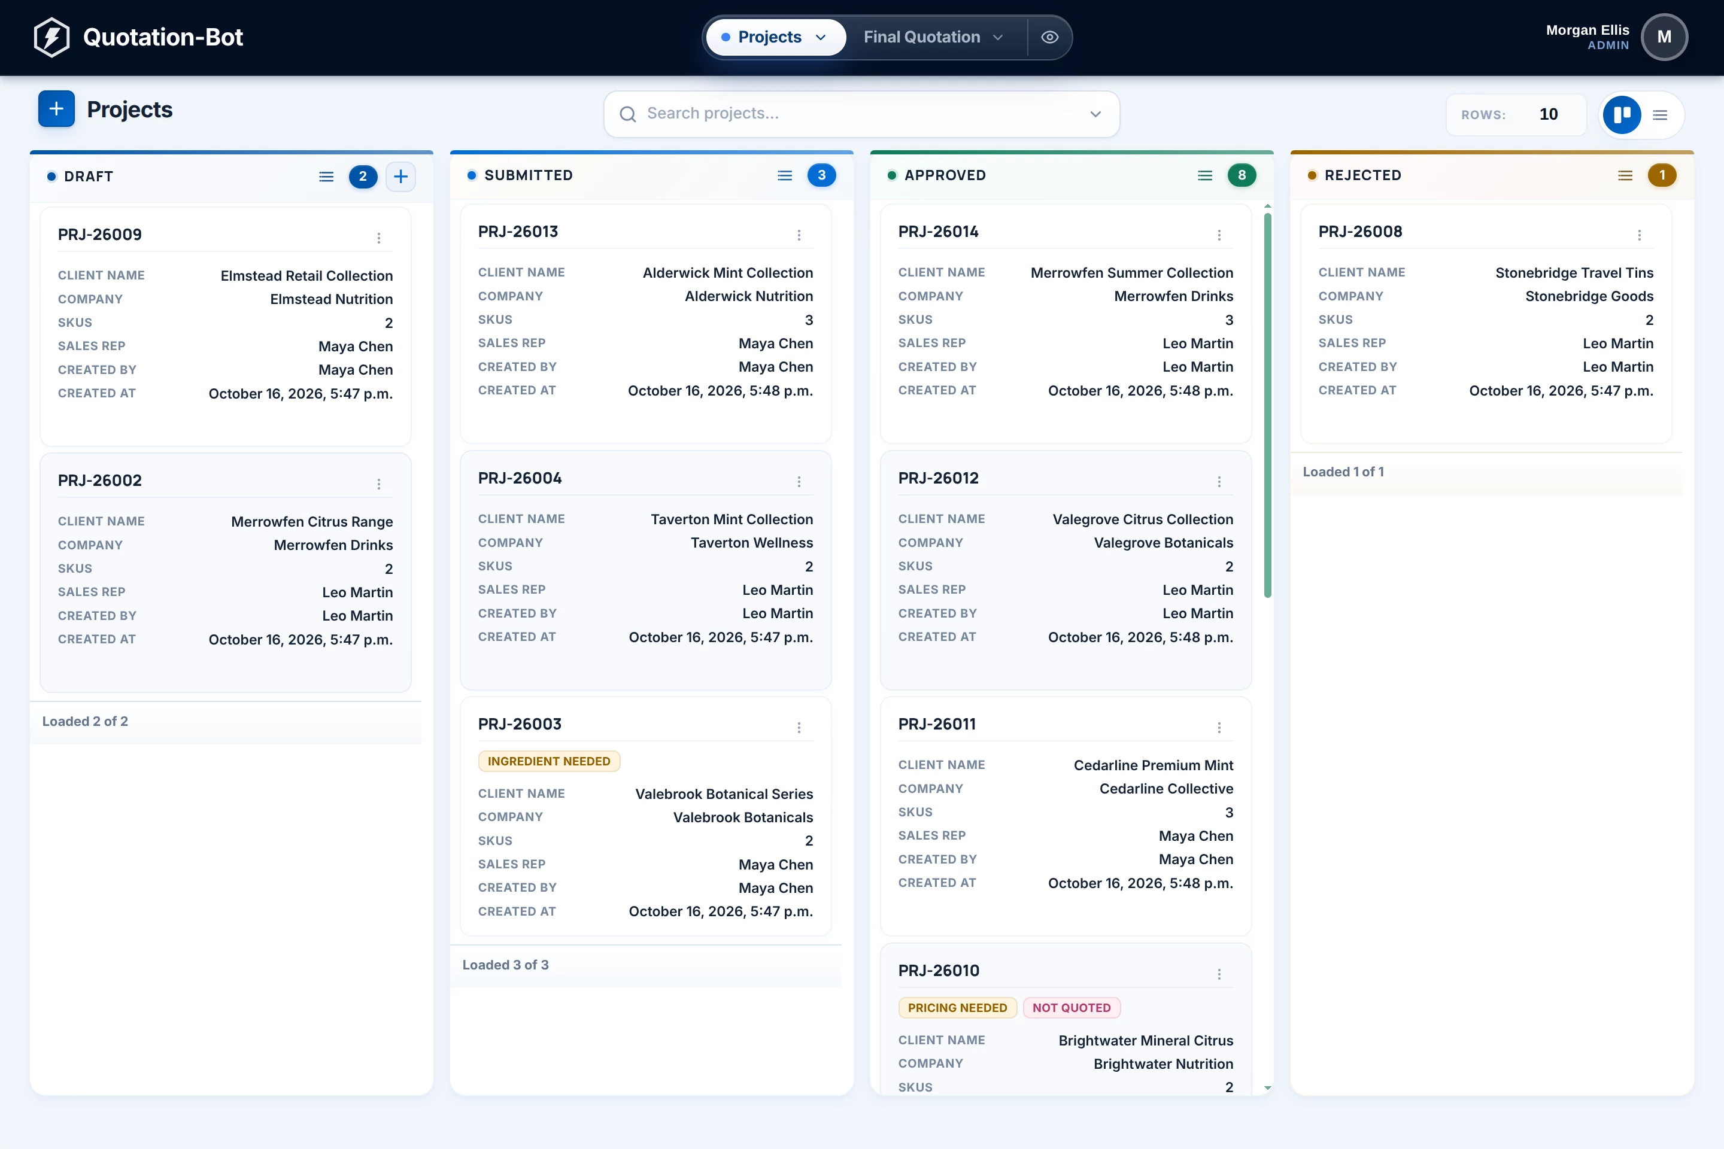Click the blue plus new project button
This screenshot has height=1149, width=1724.
(x=56, y=109)
